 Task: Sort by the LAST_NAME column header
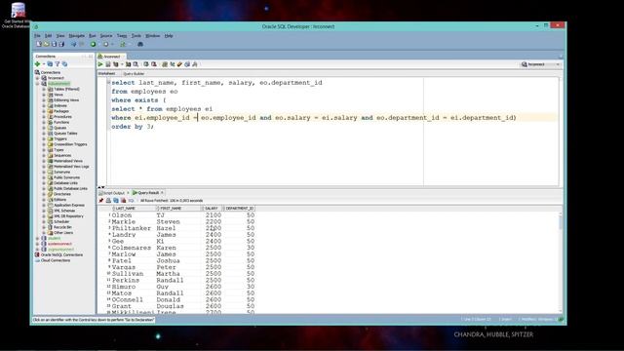click(x=135, y=209)
